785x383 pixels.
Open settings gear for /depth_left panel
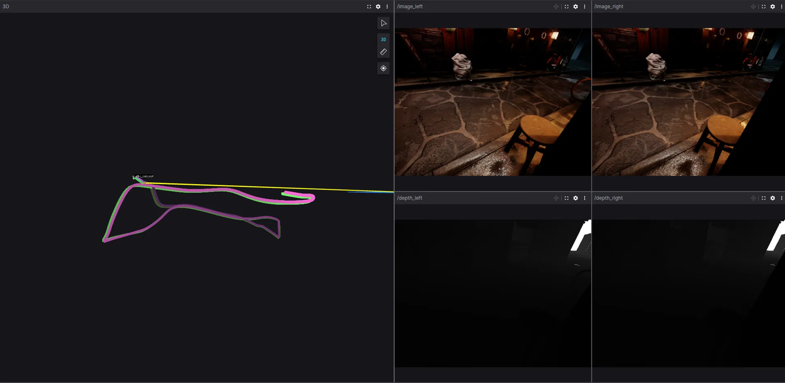click(576, 198)
